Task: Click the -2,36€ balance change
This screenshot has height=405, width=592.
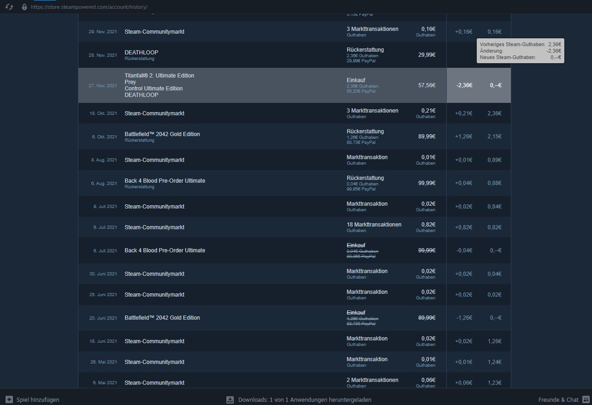Action: click(x=464, y=85)
